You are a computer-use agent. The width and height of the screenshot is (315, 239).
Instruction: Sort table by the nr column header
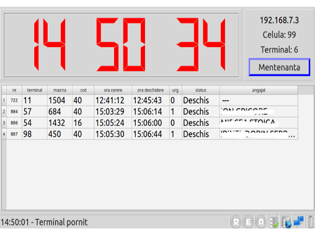click(x=14, y=90)
